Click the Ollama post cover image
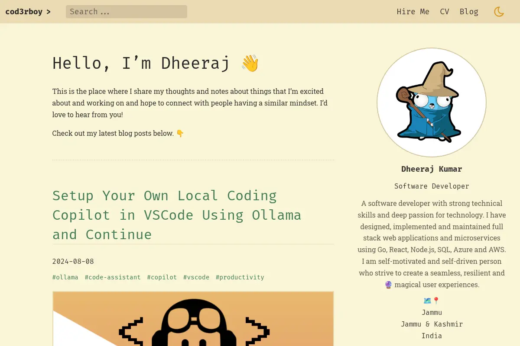 (193, 319)
